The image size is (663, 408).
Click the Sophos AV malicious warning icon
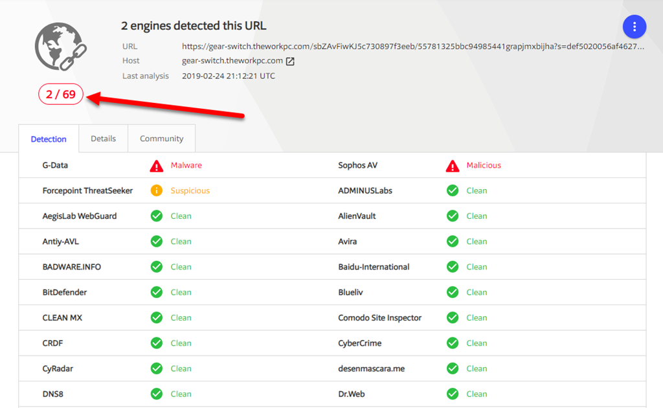point(453,166)
